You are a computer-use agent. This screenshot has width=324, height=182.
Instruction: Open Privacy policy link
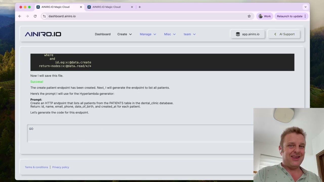[x=60, y=167]
